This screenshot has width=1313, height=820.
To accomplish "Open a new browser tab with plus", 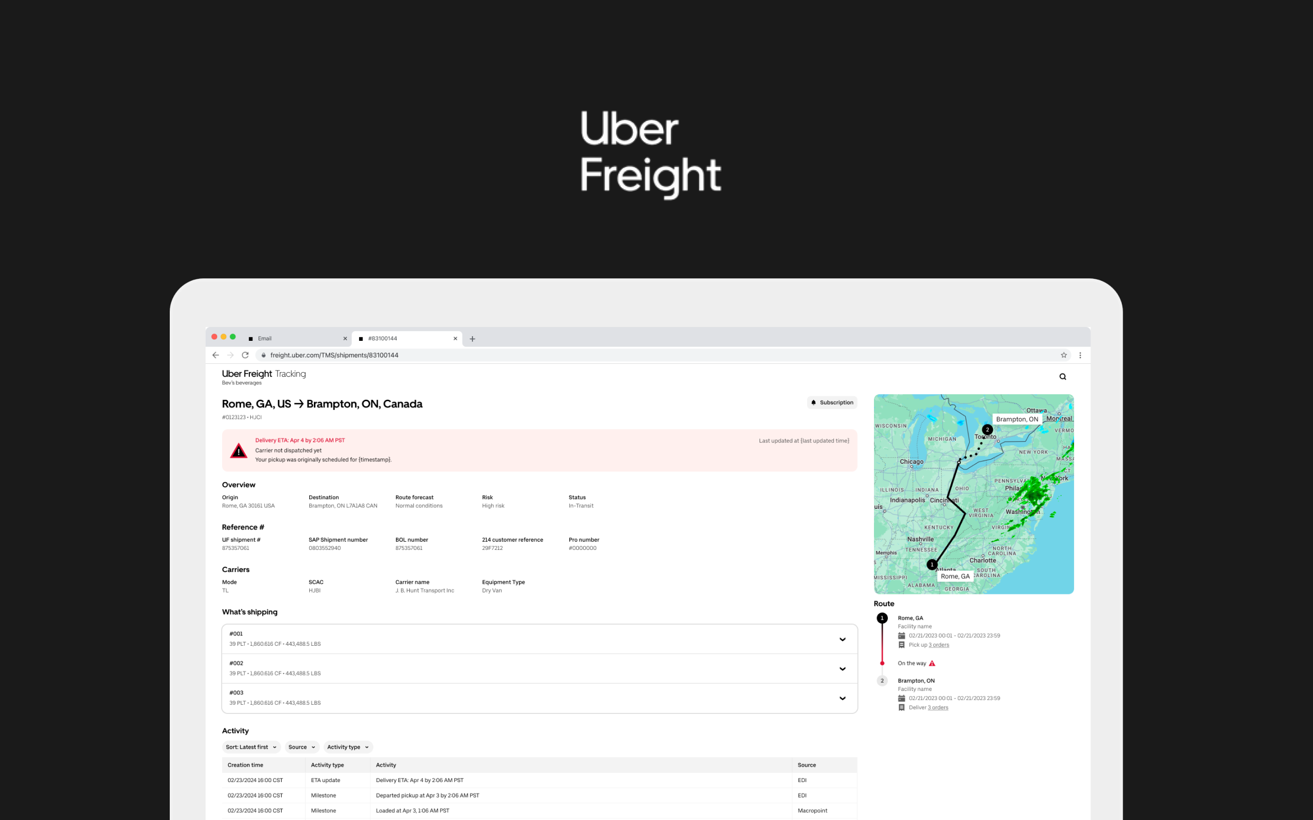I will pyautogui.click(x=472, y=339).
